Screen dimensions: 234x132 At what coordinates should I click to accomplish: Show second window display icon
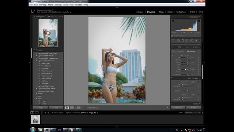(x=37, y=113)
